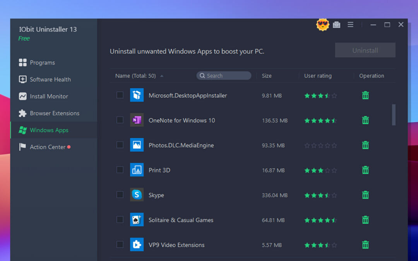Click the trash icon for OneNote for Windows 10
Viewport: 418px width, 261px height.
pos(365,120)
